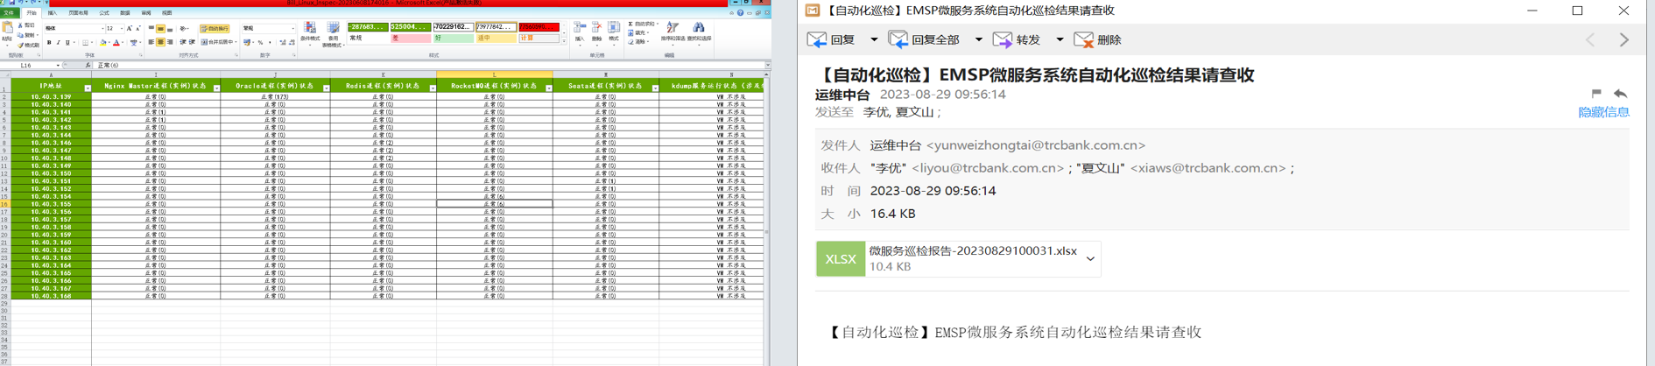Click the align right icon in Excel

point(170,42)
